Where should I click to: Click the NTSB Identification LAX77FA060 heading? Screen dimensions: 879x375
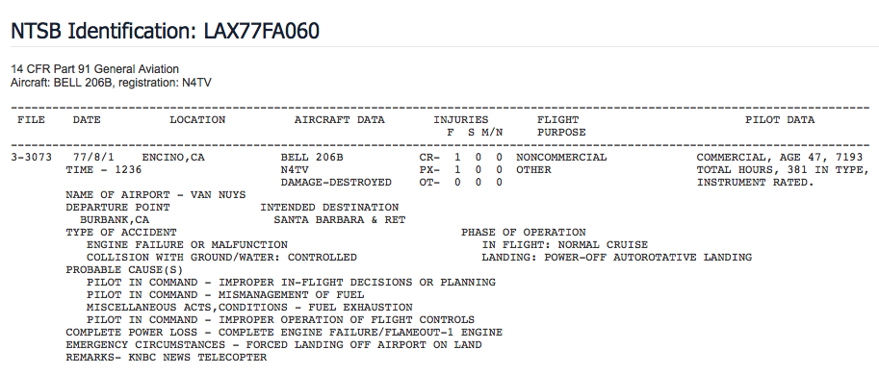click(165, 32)
